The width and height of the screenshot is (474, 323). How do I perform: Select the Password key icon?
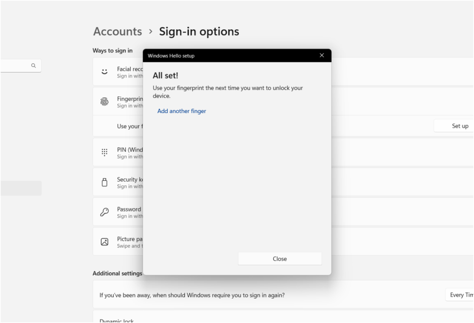click(104, 212)
